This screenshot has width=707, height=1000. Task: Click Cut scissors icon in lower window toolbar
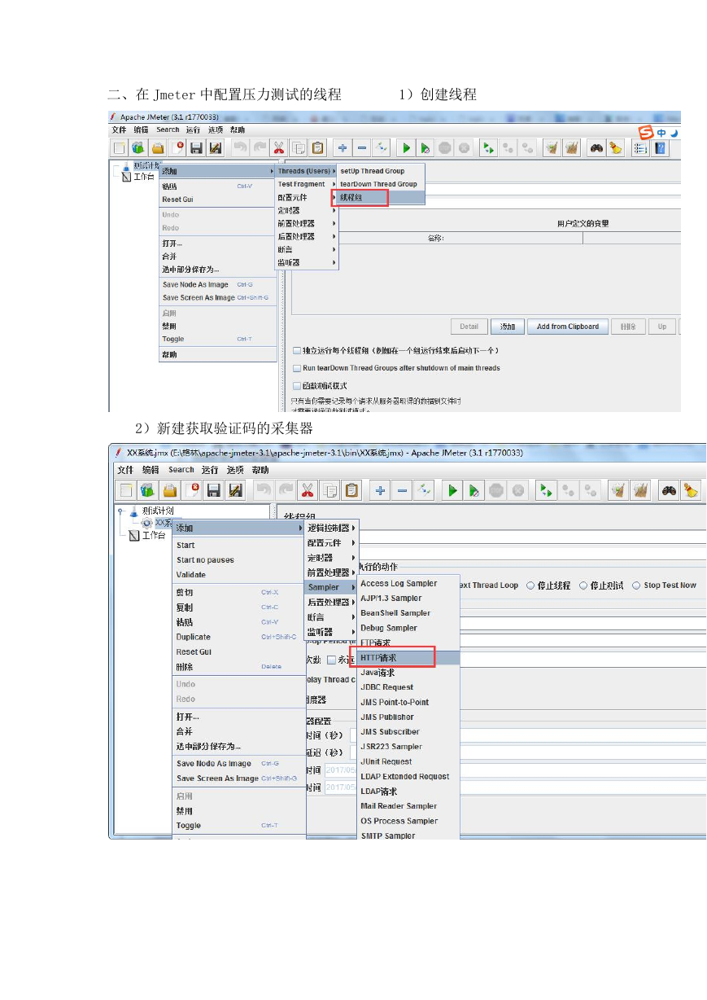[308, 490]
